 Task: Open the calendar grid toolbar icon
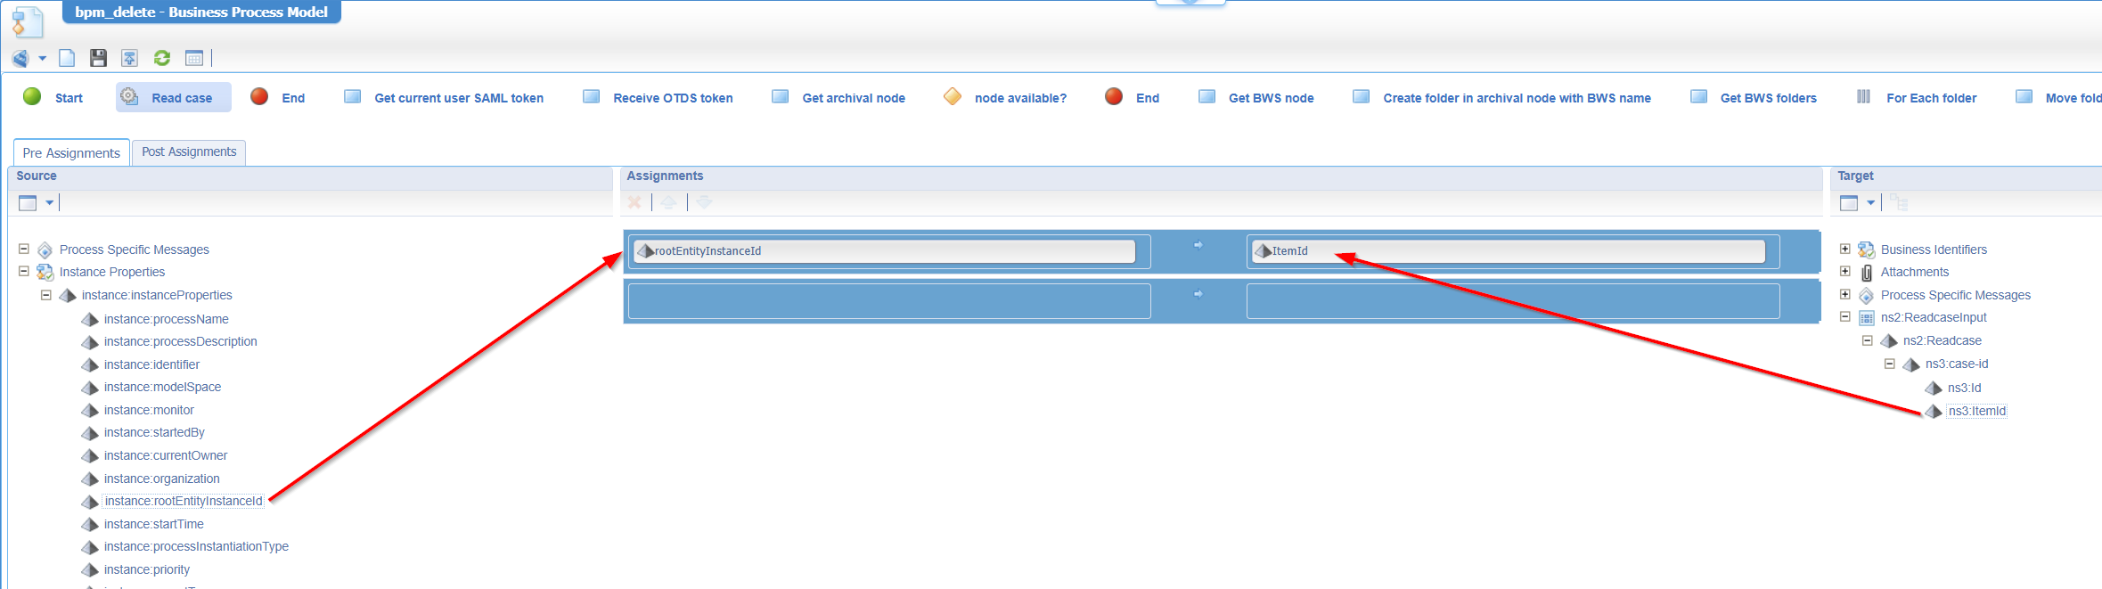pyautogui.click(x=194, y=58)
